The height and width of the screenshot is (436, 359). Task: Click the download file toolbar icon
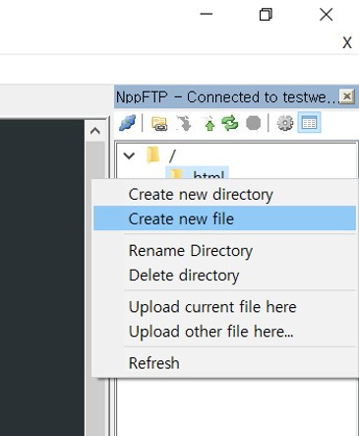[x=184, y=123]
